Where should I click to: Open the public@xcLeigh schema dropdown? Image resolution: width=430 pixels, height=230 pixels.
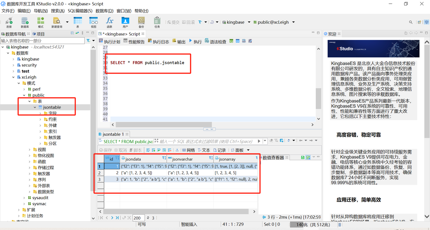coord(294,22)
